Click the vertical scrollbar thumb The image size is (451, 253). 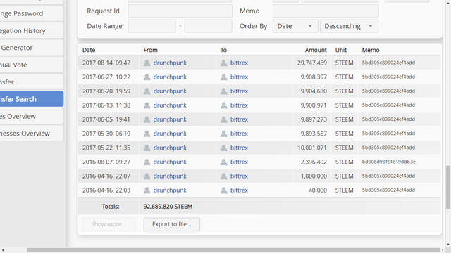448,187
